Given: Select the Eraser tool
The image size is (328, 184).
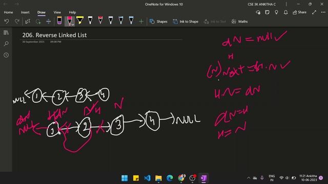Looking at the screenshot, I should point(59,20).
